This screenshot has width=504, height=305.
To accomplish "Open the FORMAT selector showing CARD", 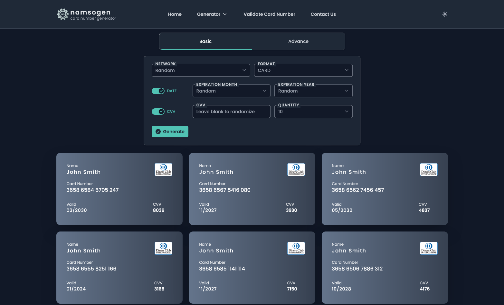I will [x=303, y=70].
